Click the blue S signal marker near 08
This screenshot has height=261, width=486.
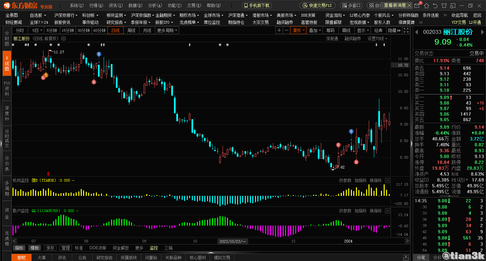(99, 54)
